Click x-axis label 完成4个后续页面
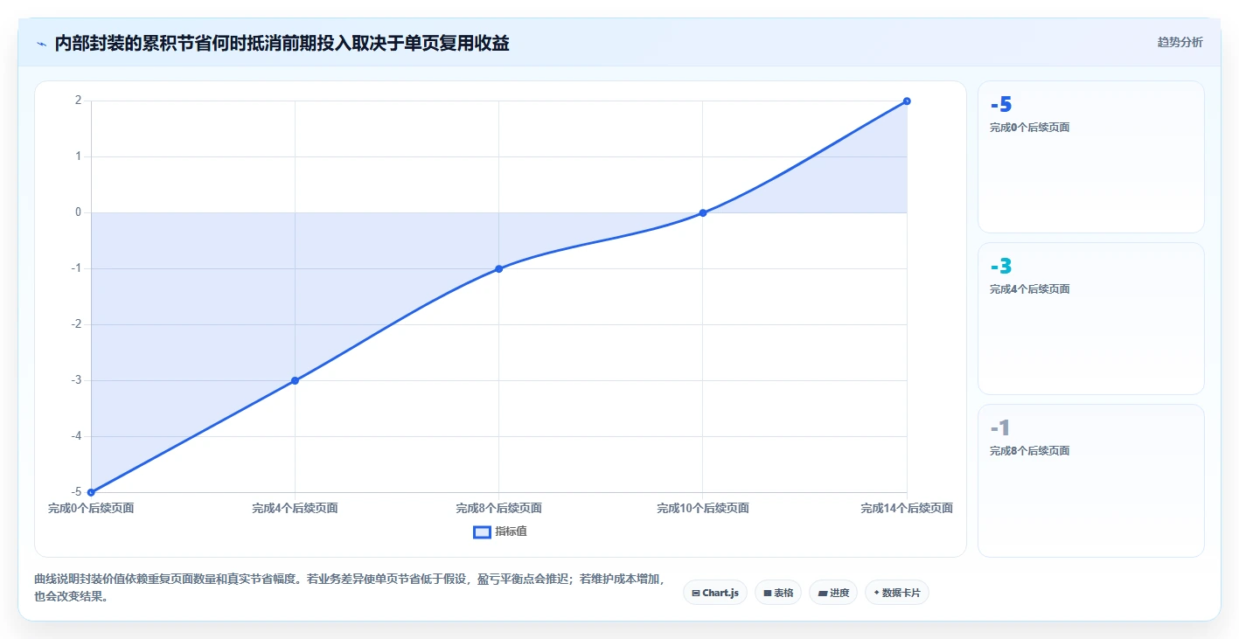This screenshot has width=1239, height=639. pos(295,508)
